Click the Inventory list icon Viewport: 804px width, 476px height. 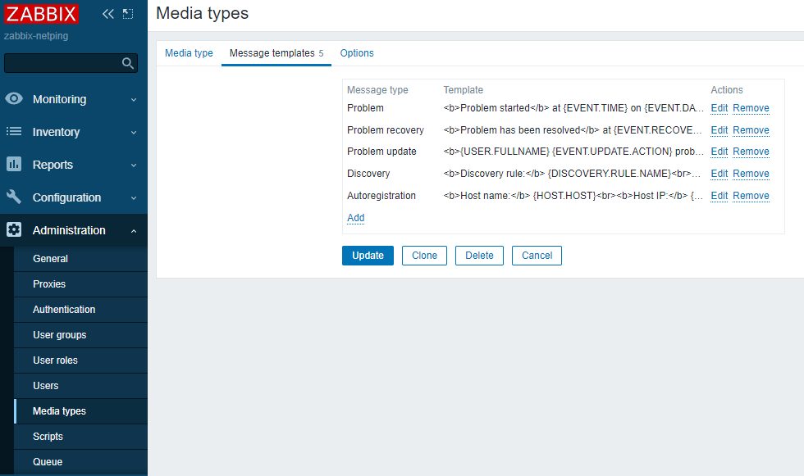pos(14,132)
